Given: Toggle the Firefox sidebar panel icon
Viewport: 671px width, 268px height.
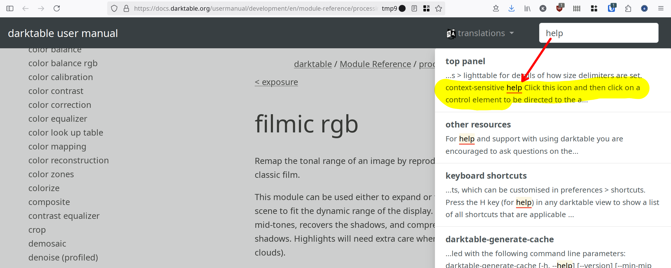Looking at the screenshot, I should 10,8.
